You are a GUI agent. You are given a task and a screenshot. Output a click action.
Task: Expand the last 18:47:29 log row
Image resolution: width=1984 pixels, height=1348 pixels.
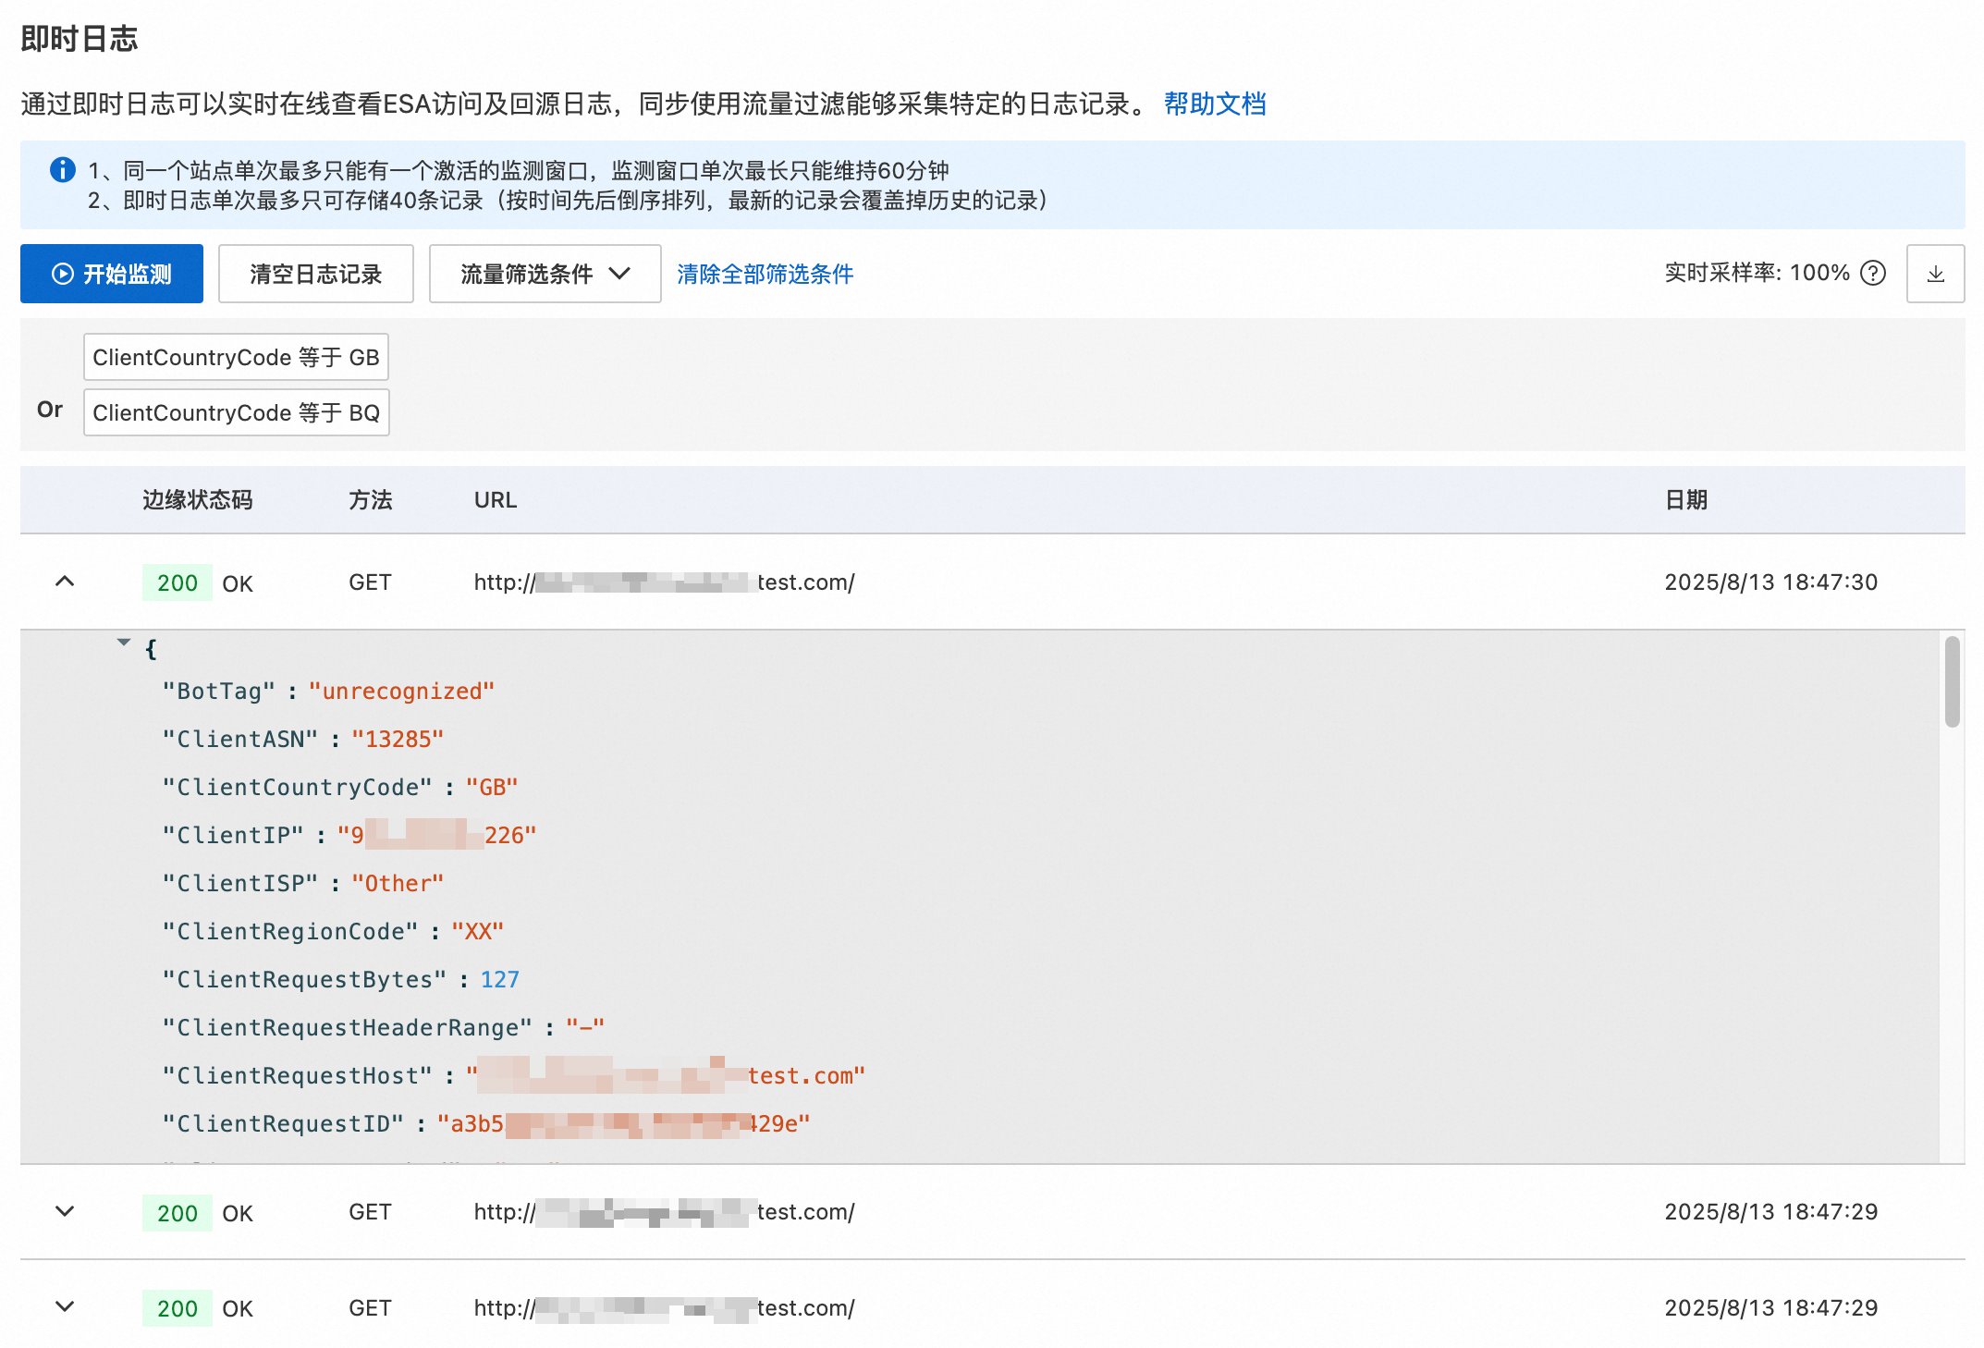tap(65, 1306)
